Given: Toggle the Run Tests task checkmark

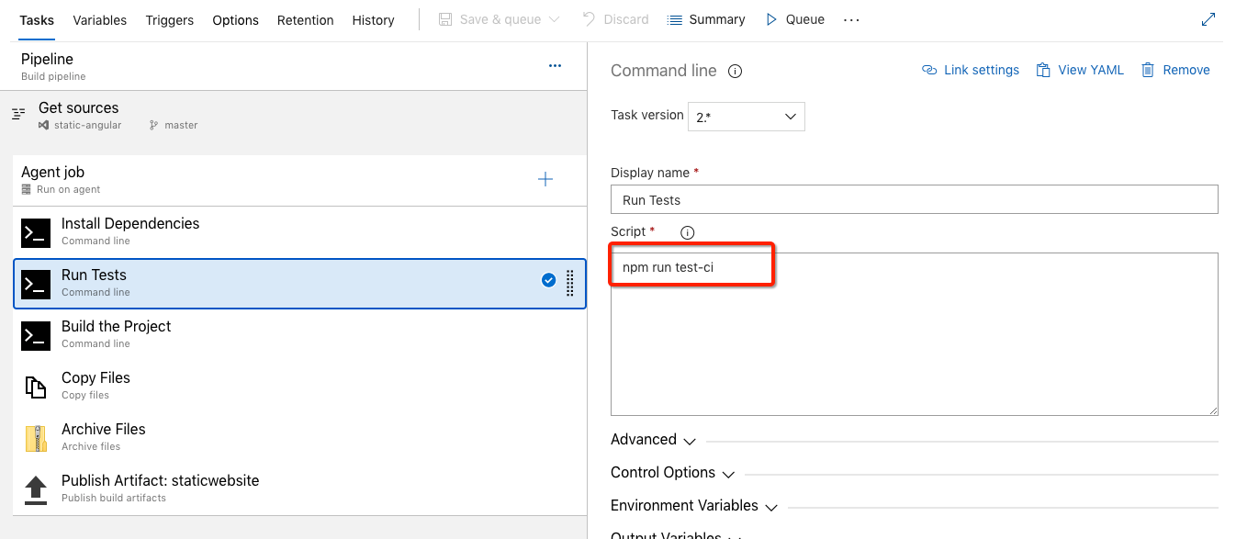Looking at the screenshot, I should [x=548, y=281].
